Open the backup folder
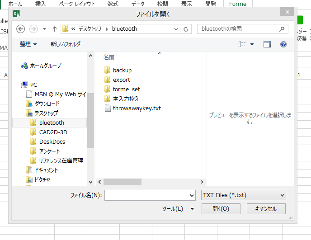The image size is (311, 240). click(122, 70)
